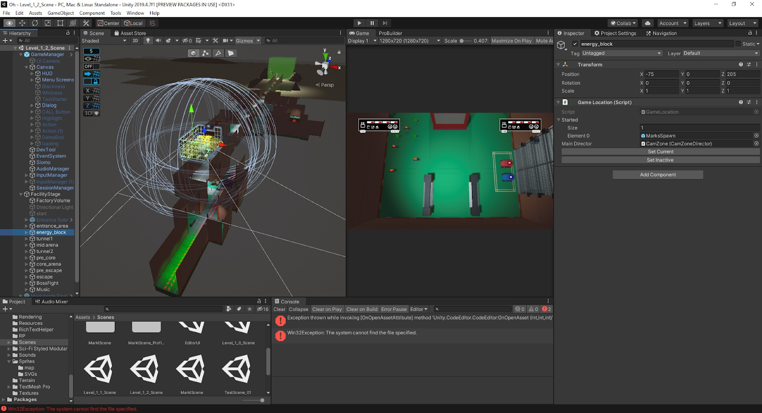Image resolution: width=762 pixels, height=413 pixels.
Task: Click the Inspector panel lock icon
Action: tap(750, 33)
